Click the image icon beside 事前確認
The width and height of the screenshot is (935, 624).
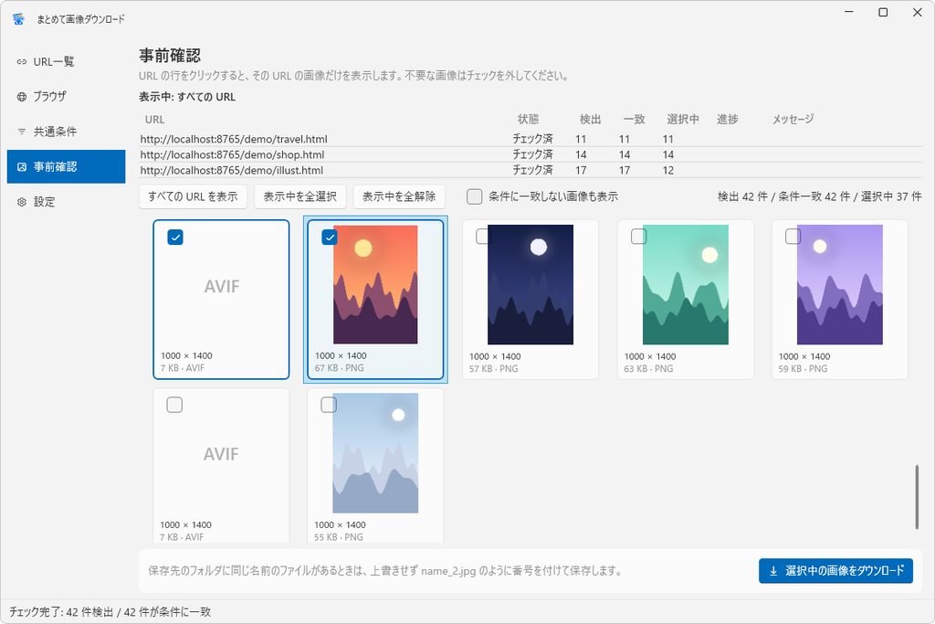22,167
